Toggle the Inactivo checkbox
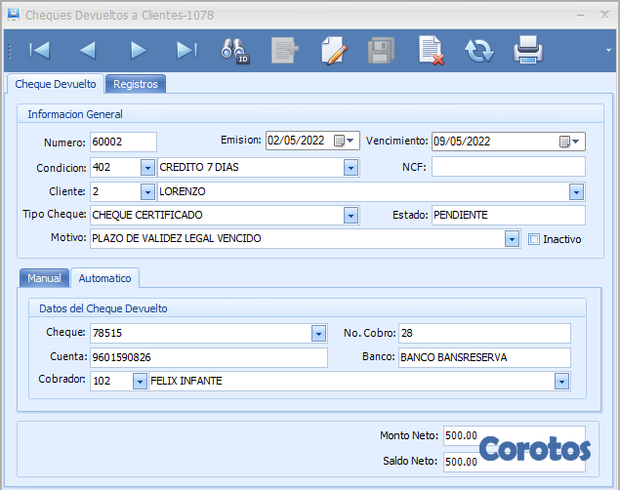The width and height of the screenshot is (620, 490). point(533,238)
